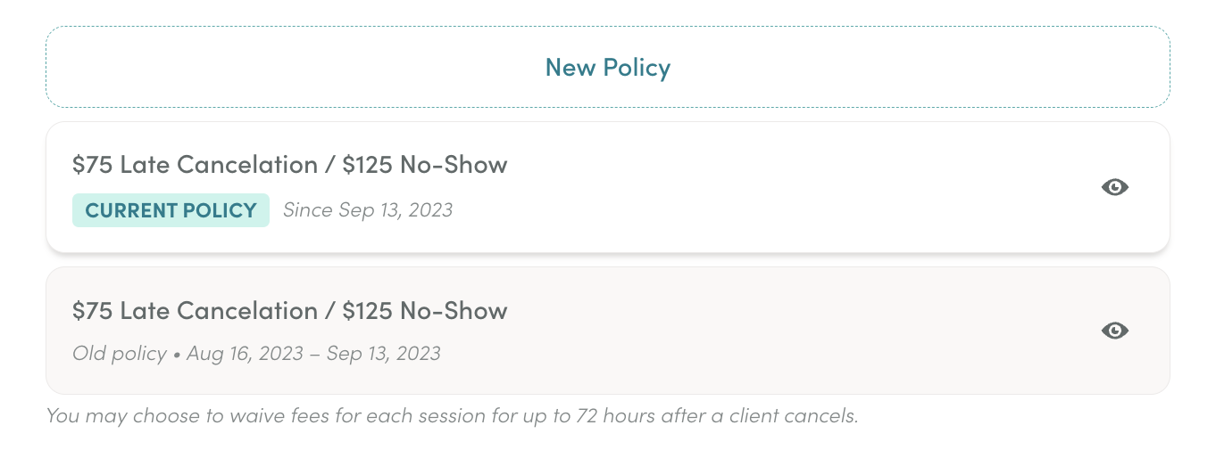Click the 'New Policy' label text
Screen dimensions: 1216x458
click(608, 68)
